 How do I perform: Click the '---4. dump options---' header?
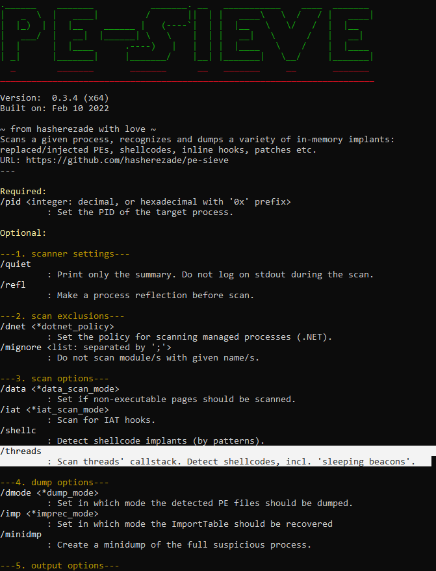pyautogui.click(x=55, y=482)
